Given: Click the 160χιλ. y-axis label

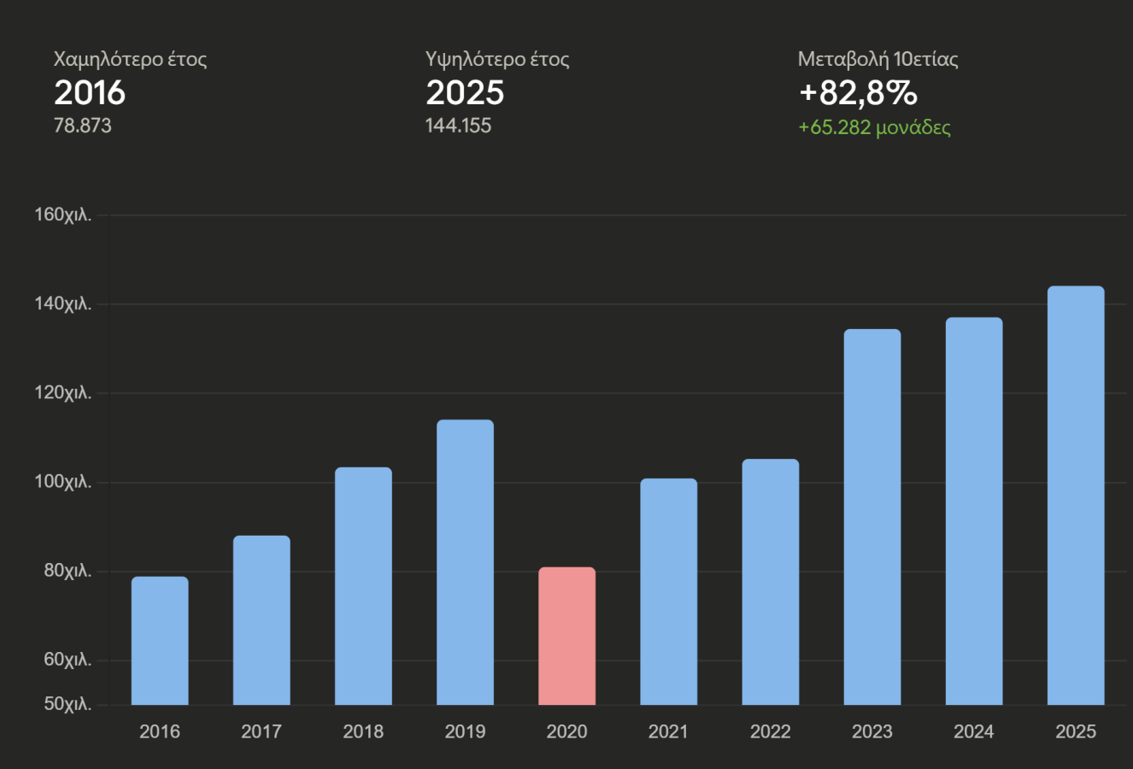Looking at the screenshot, I should [x=62, y=214].
